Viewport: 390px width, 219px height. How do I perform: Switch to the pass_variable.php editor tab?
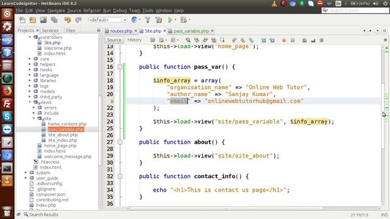191,31
